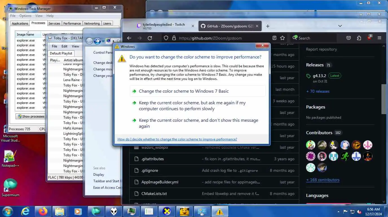Open the Notepad++ desktop shortcut
The width and height of the screenshot is (388, 217).
10,159
